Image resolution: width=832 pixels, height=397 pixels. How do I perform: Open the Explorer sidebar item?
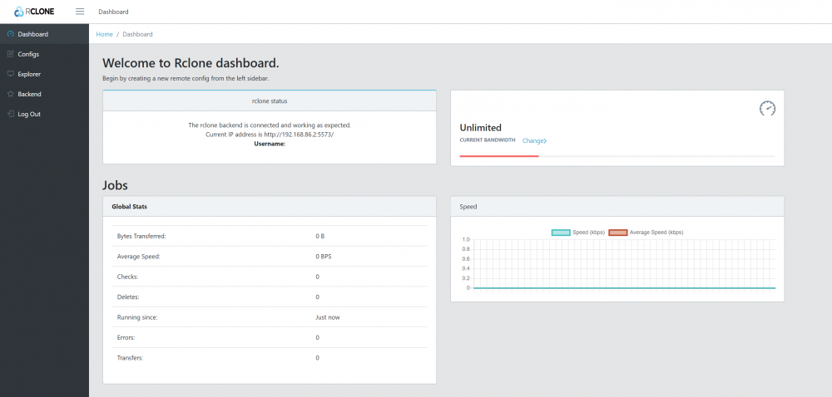[45, 74]
